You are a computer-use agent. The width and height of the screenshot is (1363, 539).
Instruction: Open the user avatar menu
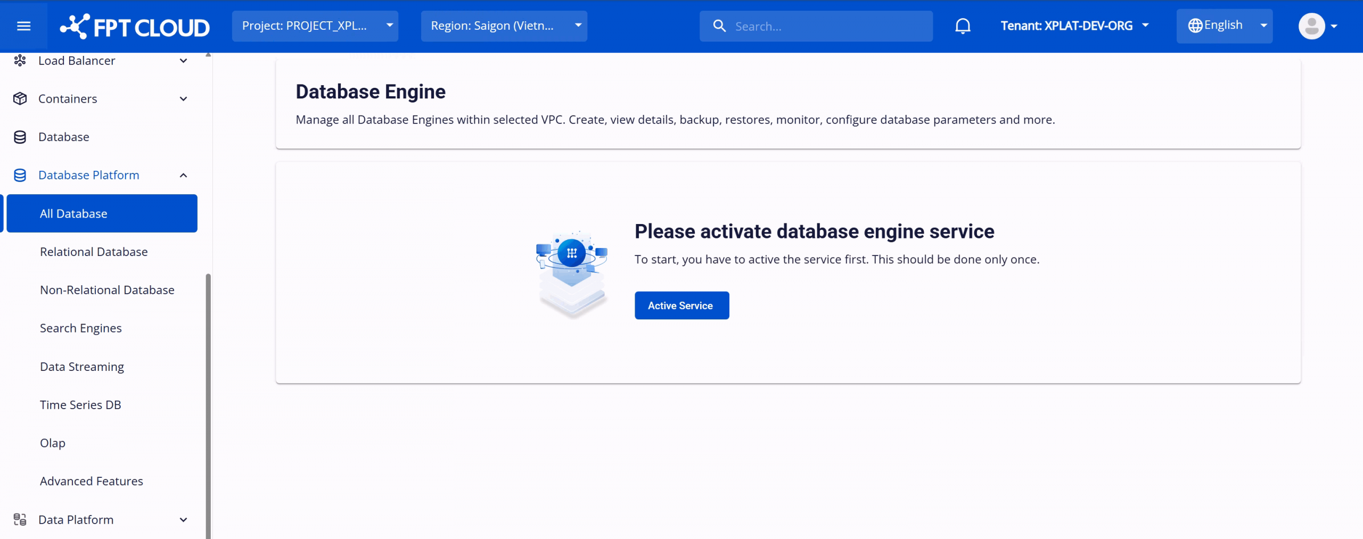coord(1317,26)
